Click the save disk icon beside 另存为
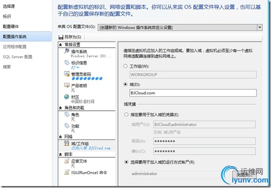 click(x=61, y=37)
